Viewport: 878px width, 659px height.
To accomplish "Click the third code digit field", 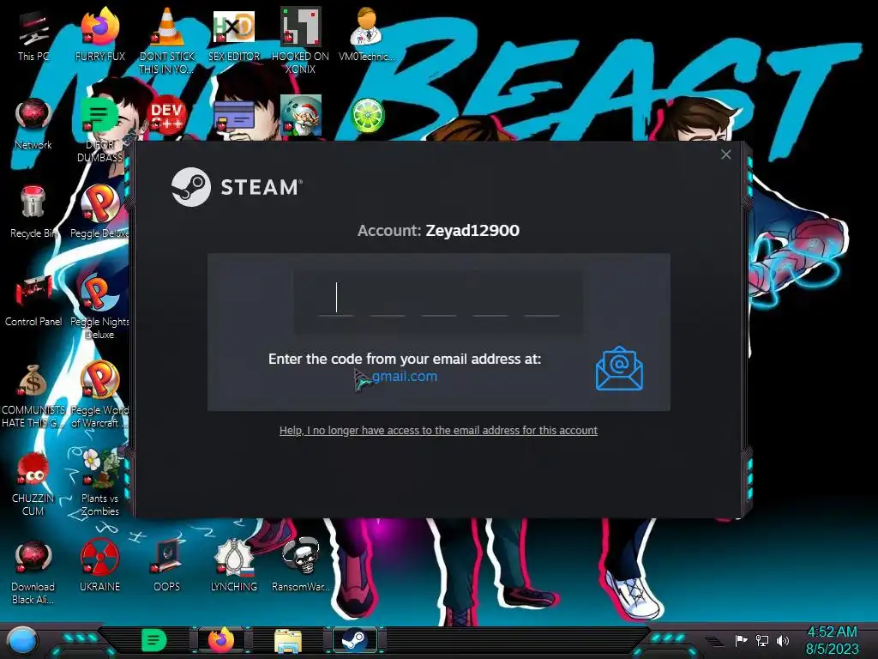I will click(x=439, y=300).
